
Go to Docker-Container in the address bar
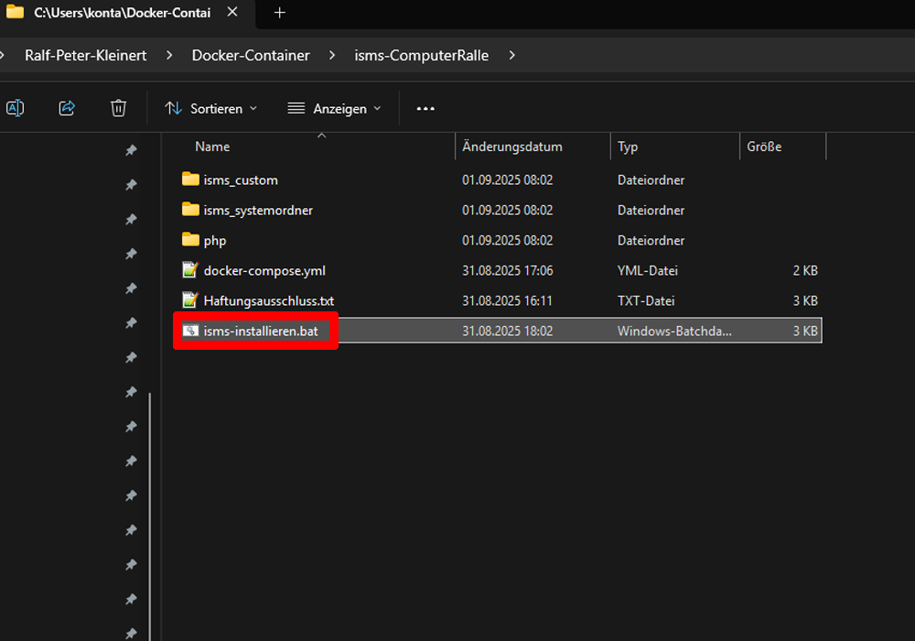251,55
